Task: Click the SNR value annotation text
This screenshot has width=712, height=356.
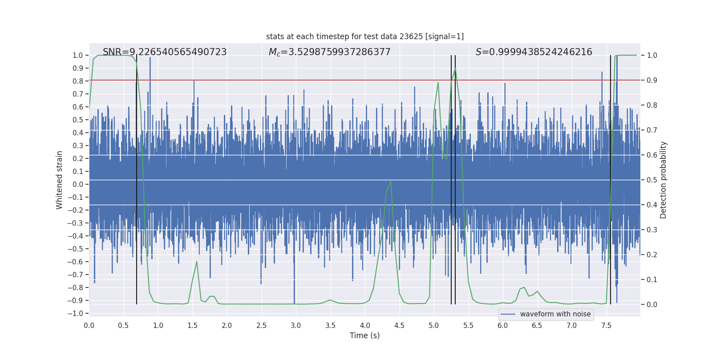Action: click(x=165, y=52)
